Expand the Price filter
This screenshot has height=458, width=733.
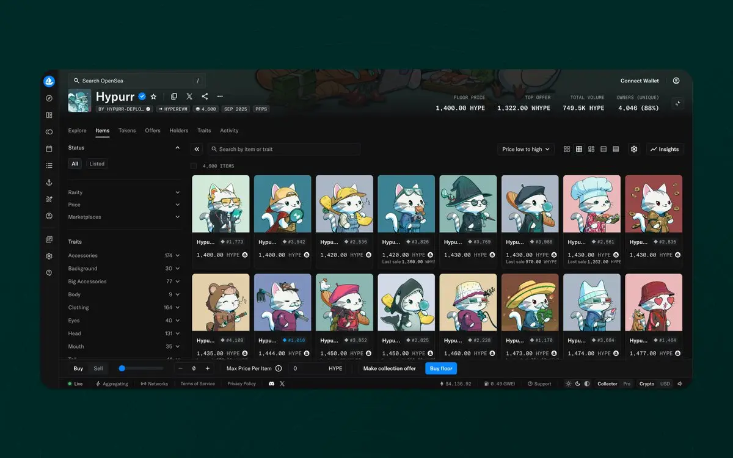coord(124,205)
